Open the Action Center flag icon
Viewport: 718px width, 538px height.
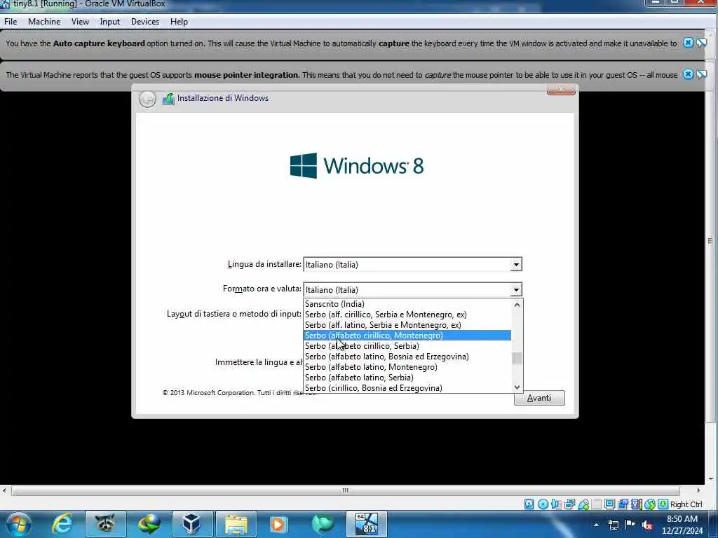[630, 525]
